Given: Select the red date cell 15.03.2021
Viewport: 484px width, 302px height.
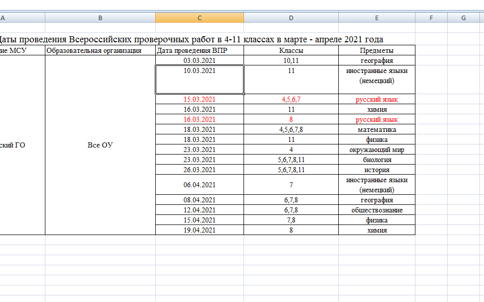Looking at the screenshot, I should pos(199,99).
